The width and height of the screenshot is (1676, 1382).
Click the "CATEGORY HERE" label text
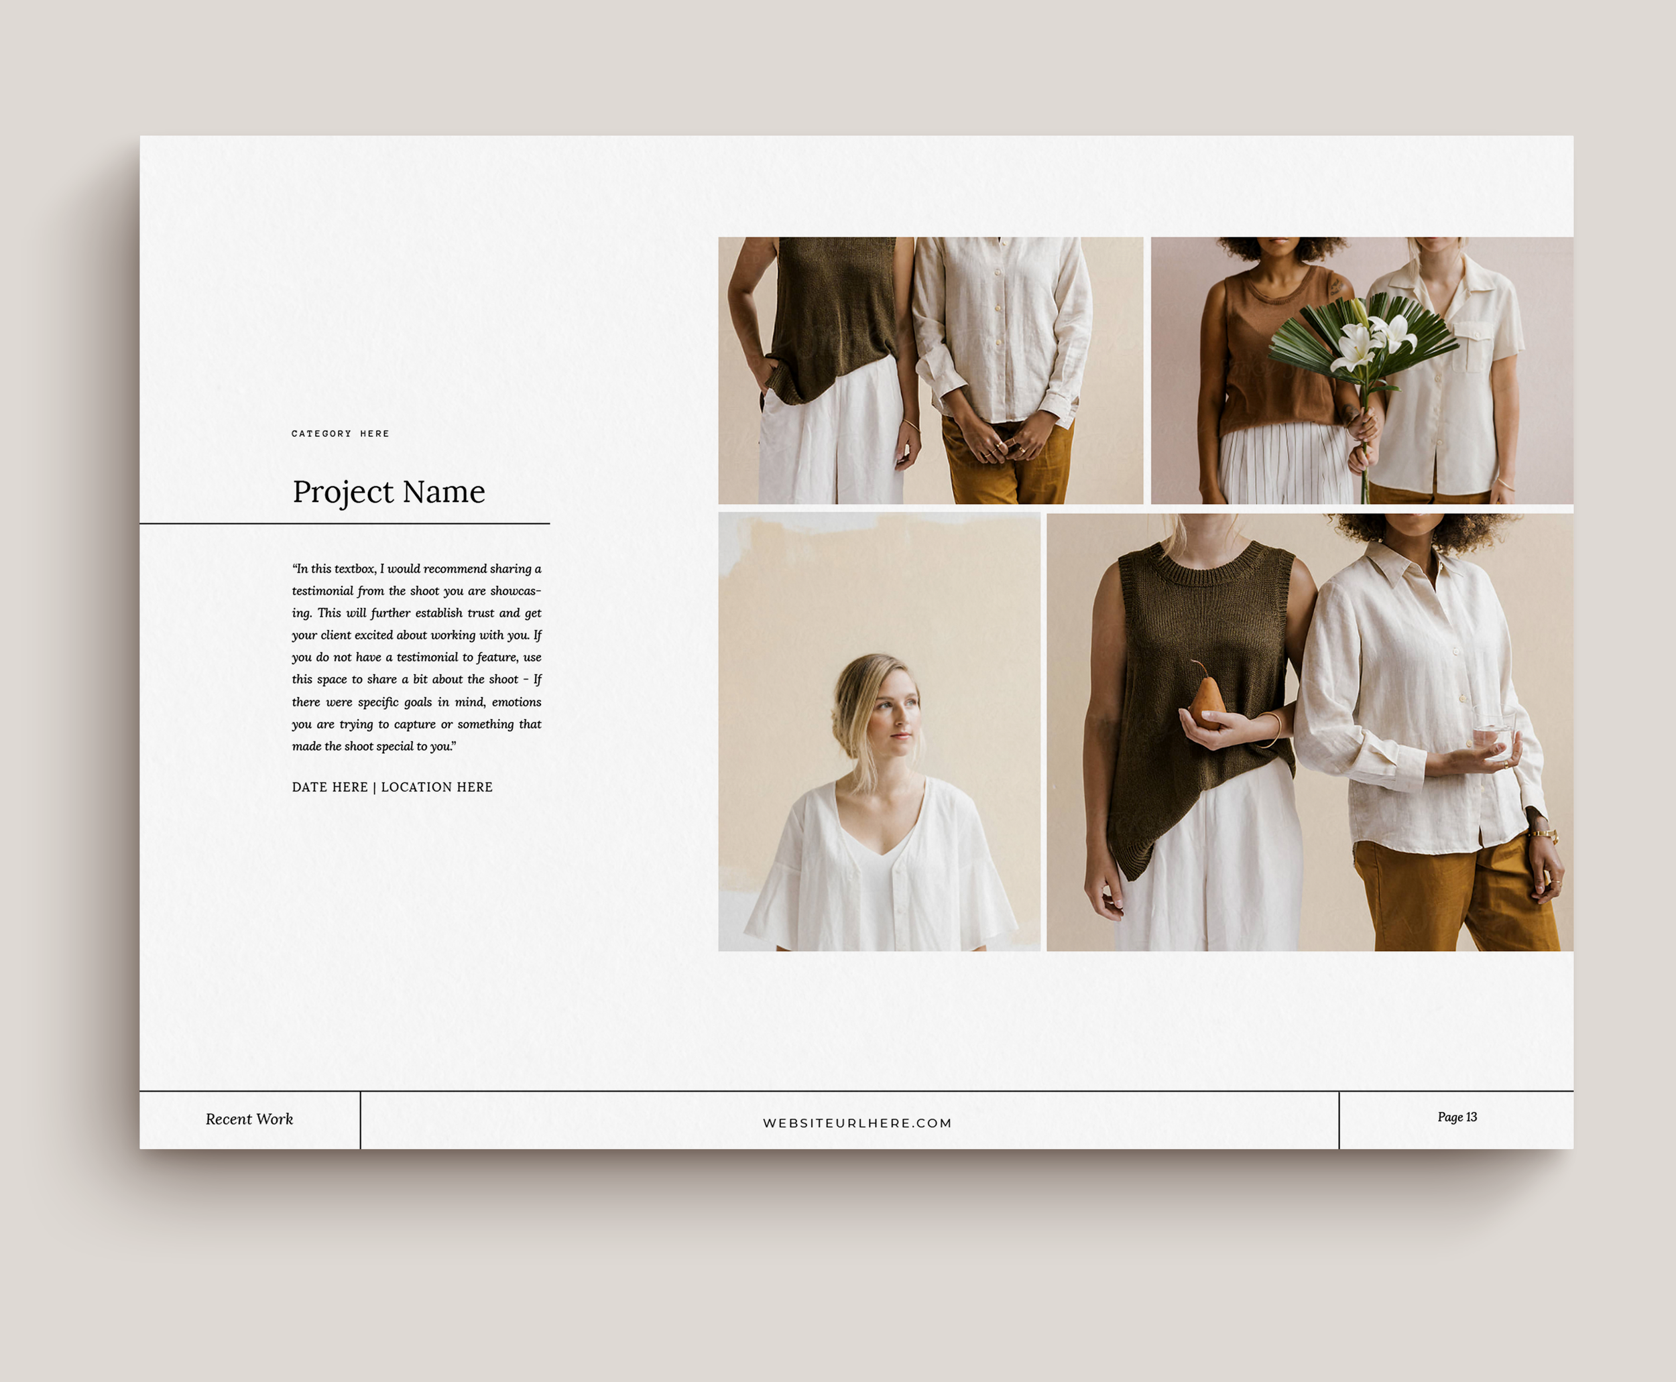340,434
